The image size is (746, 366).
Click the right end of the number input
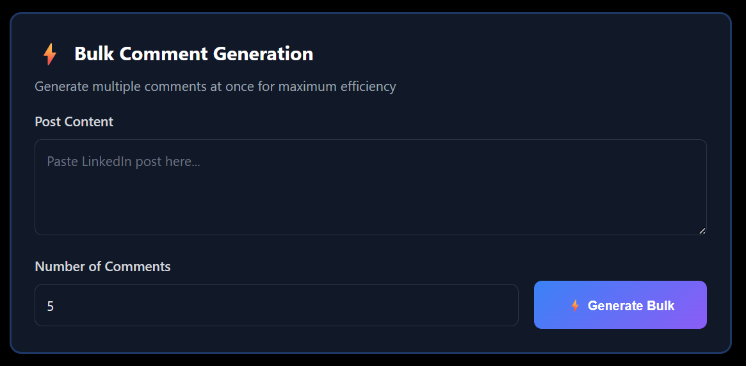click(506, 305)
